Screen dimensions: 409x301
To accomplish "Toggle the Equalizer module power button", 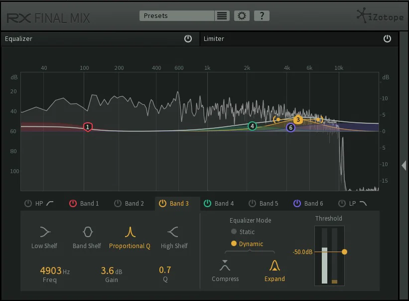I will pyautogui.click(x=188, y=38).
